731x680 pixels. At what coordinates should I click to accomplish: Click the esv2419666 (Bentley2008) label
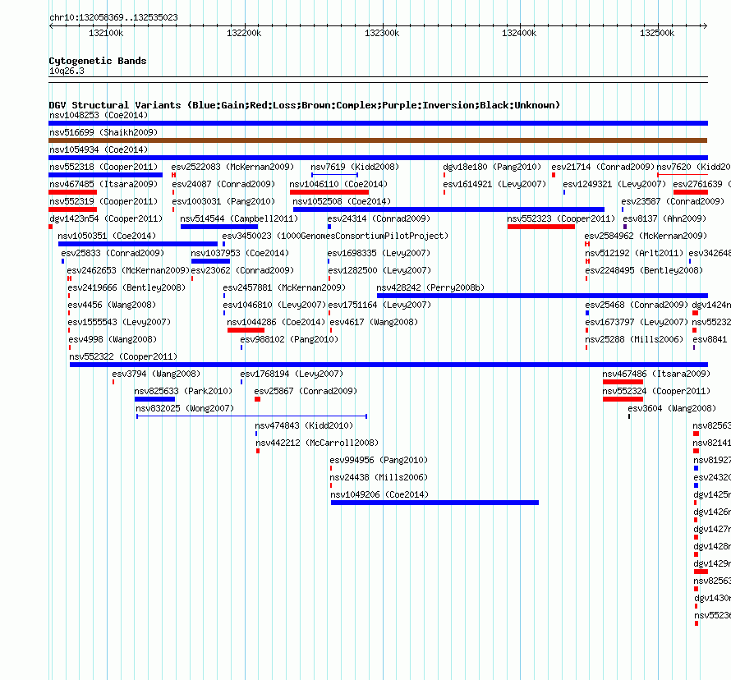pos(126,287)
